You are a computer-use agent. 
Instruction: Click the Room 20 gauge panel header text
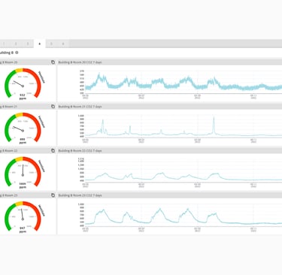tap(8, 62)
